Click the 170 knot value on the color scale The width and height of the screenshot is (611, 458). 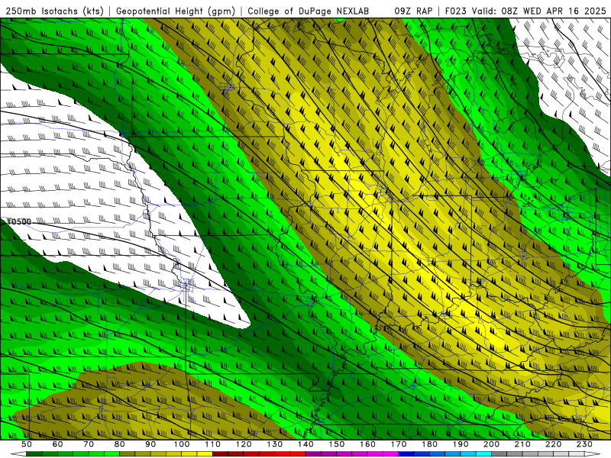point(399,444)
